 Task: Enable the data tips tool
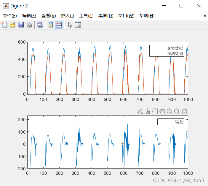tap(155, 111)
